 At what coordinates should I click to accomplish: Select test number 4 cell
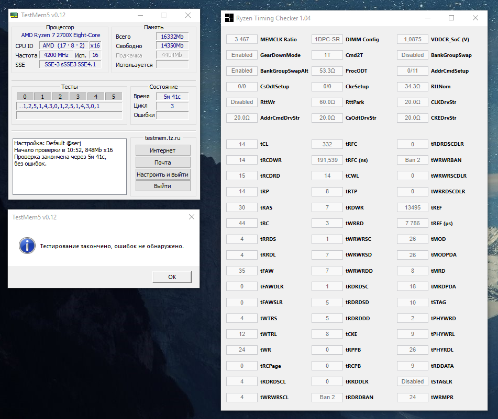pos(96,97)
